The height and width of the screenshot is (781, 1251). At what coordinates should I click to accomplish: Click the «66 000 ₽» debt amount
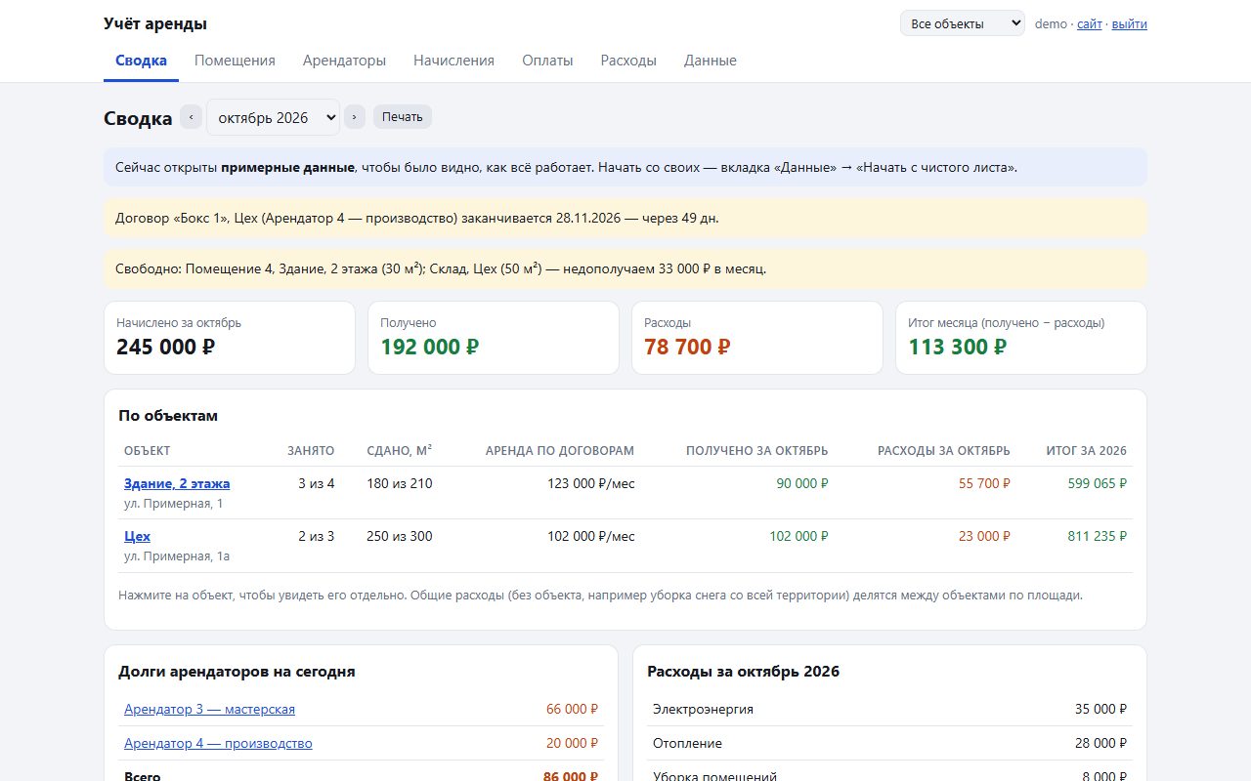(x=572, y=710)
